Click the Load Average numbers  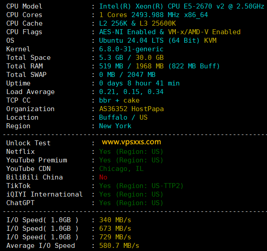point(131,92)
